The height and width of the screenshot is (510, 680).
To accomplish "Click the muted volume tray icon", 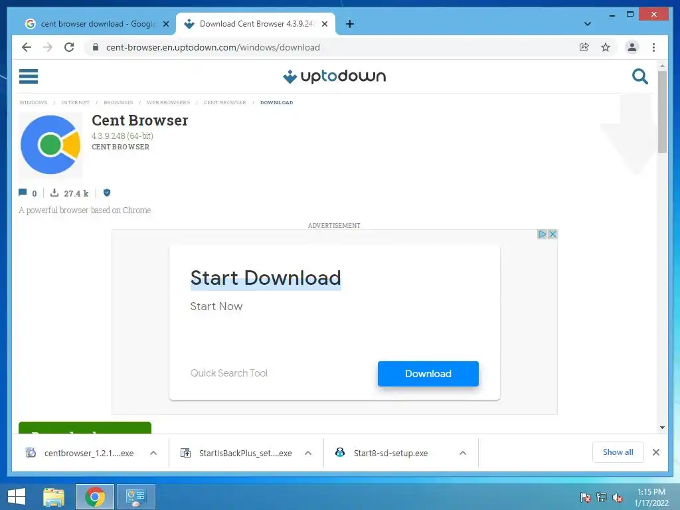I will [618, 497].
